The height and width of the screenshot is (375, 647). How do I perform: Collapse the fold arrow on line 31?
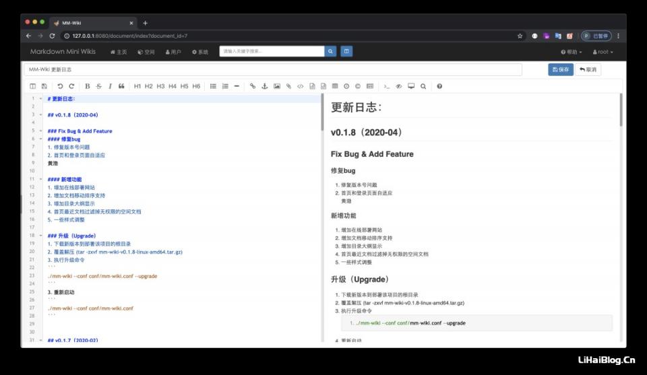click(x=40, y=340)
